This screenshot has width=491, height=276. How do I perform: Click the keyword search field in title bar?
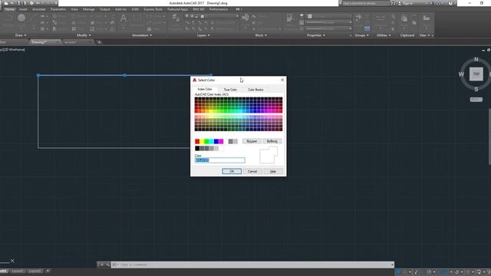[x=365, y=3]
